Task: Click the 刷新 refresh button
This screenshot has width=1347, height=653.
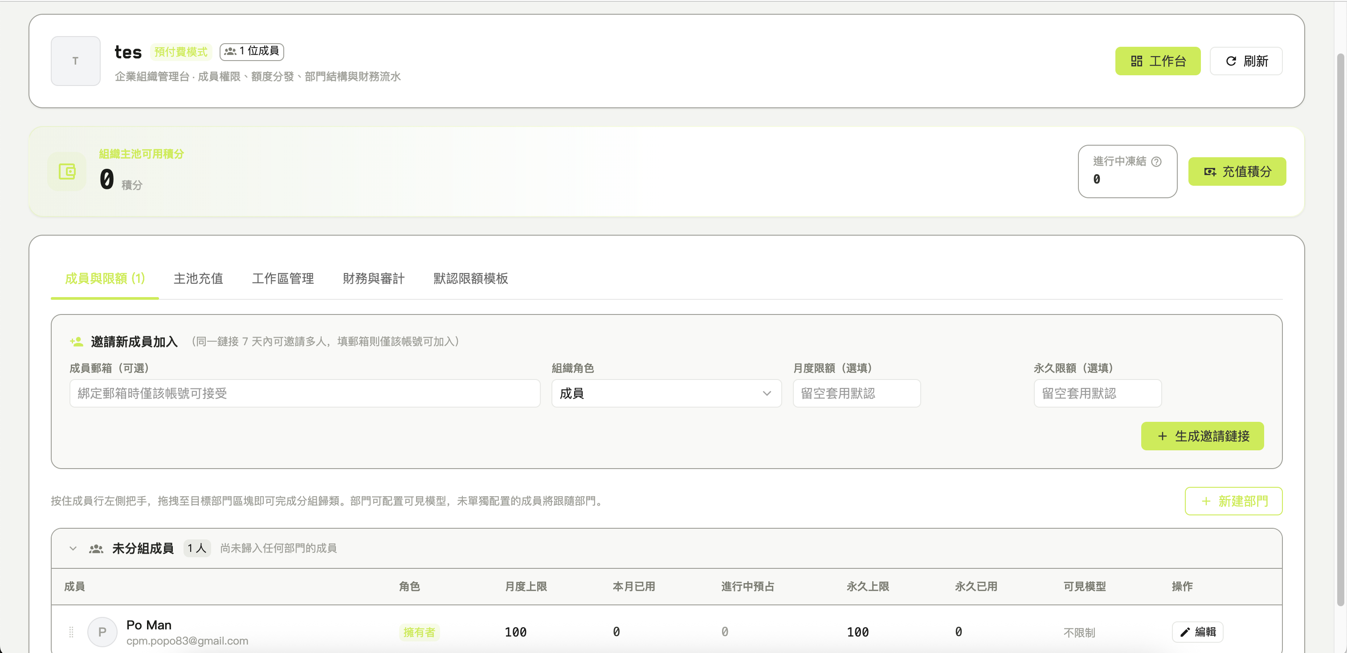Action: click(1246, 61)
